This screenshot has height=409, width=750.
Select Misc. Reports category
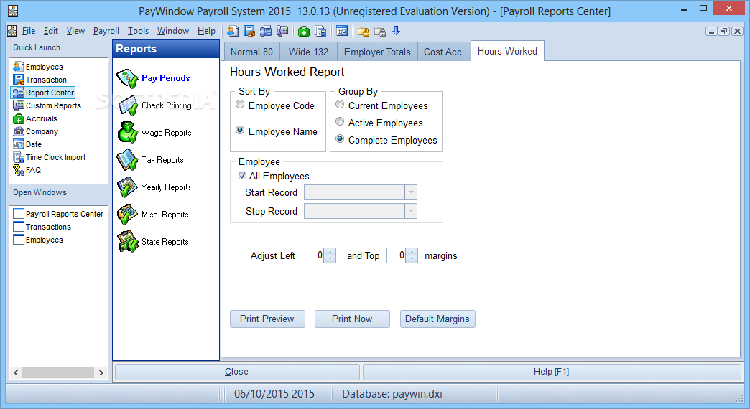point(153,214)
